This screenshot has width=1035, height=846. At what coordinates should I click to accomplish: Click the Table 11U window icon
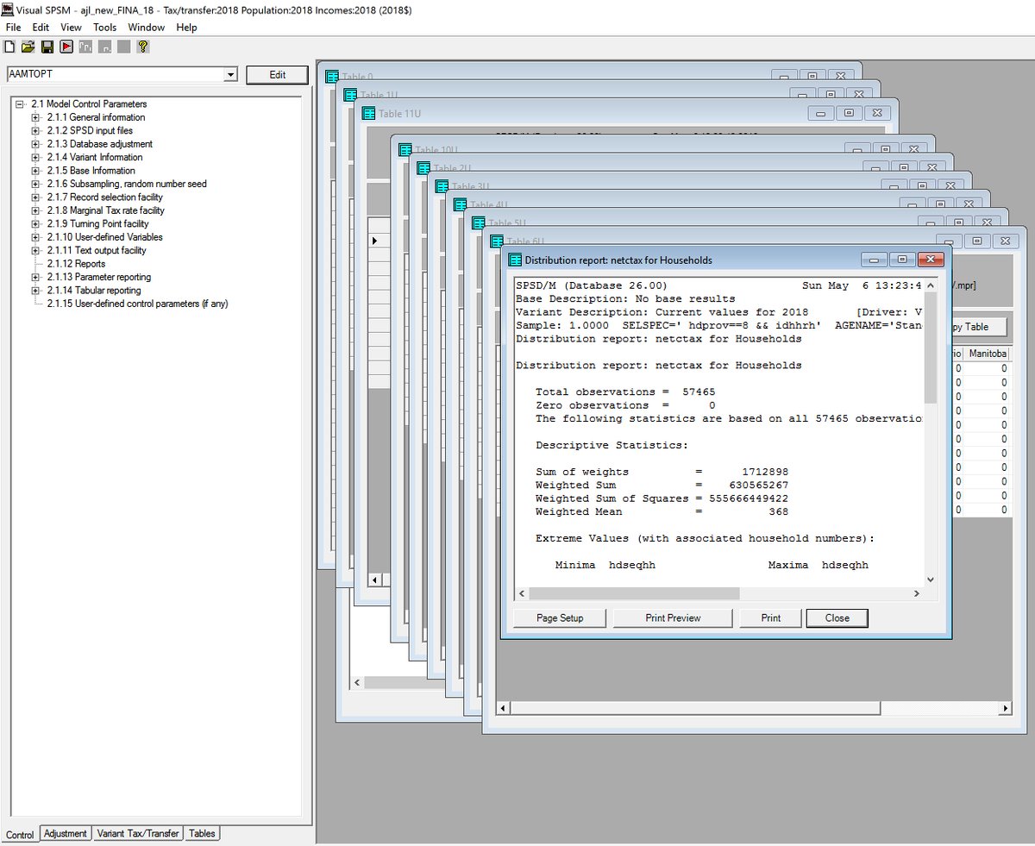click(368, 114)
